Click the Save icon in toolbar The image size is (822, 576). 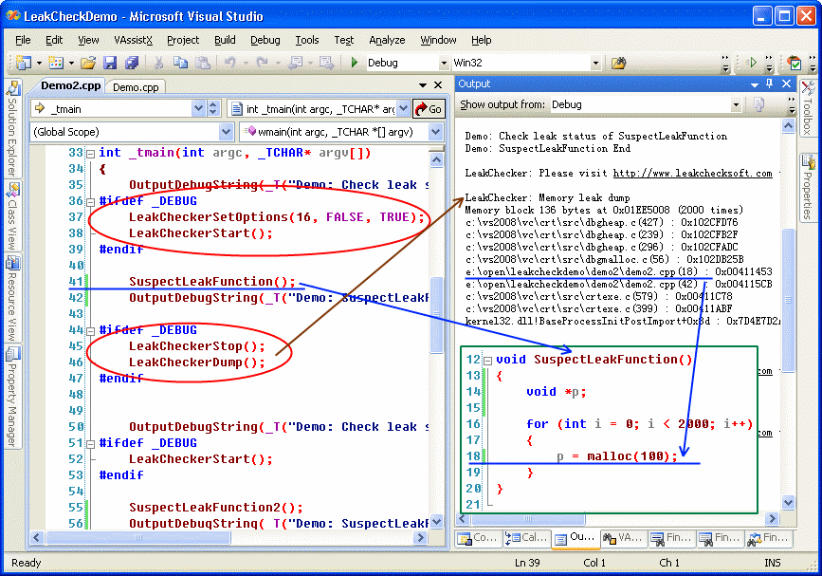point(110,64)
